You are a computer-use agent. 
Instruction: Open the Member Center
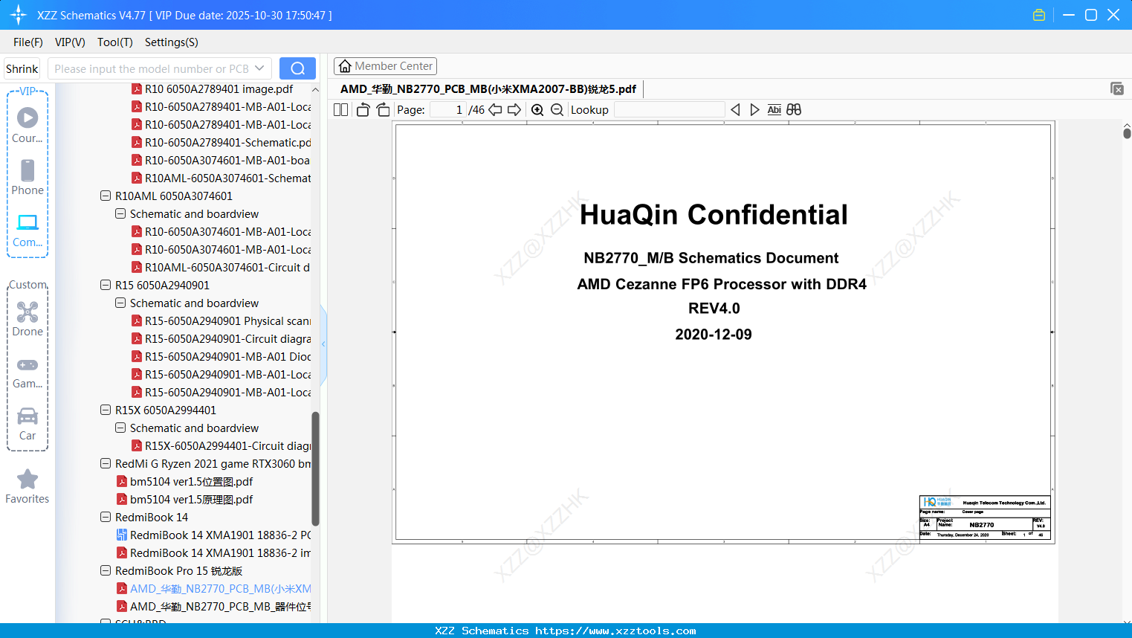coord(385,66)
